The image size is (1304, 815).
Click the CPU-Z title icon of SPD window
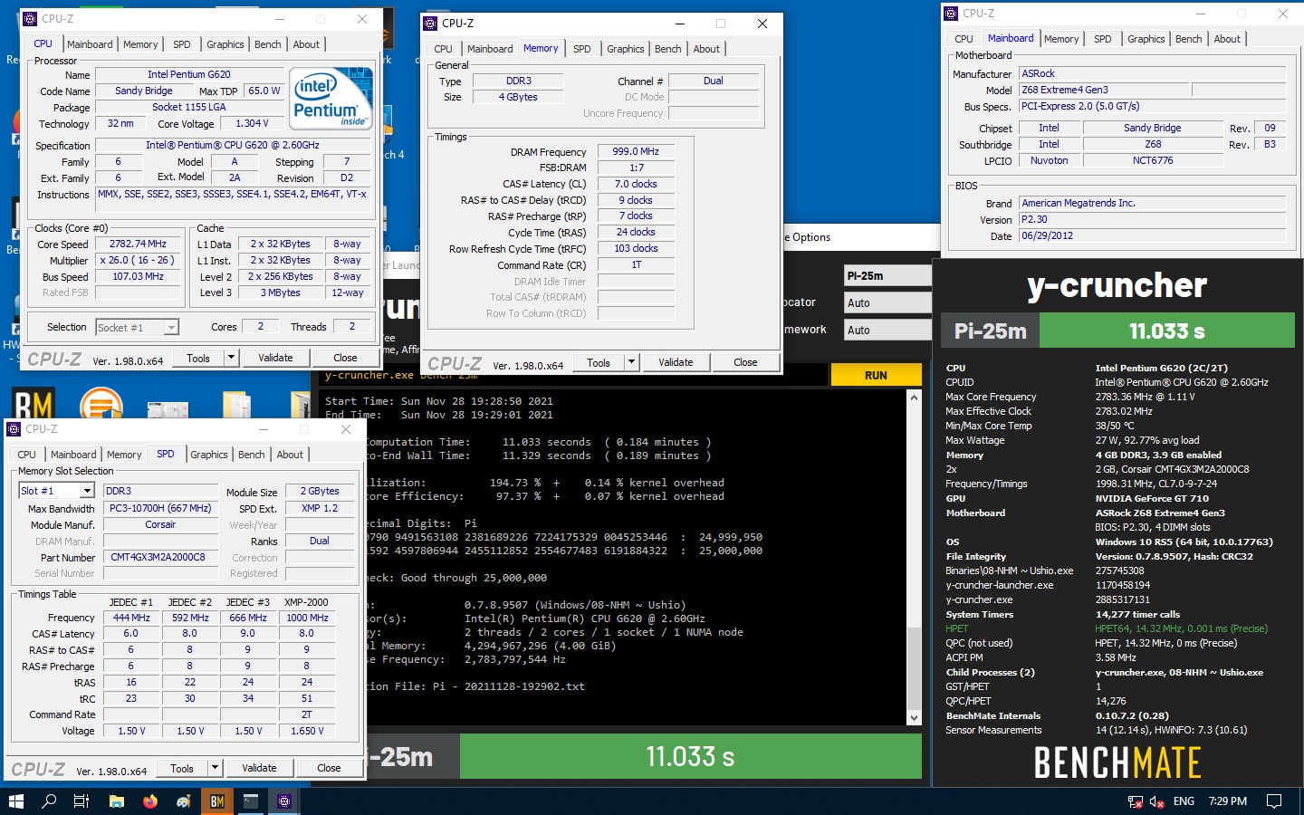pos(14,429)
